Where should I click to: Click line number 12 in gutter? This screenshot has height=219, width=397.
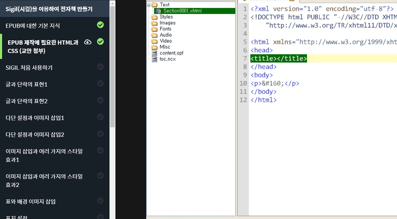(x=243, y=100)
